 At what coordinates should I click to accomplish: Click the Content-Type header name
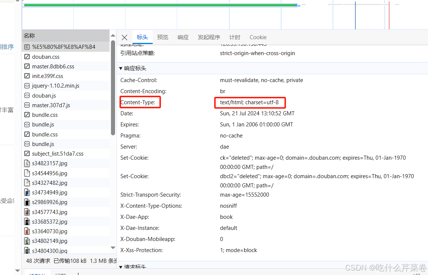pyautogui.click(x=138, y=102)
